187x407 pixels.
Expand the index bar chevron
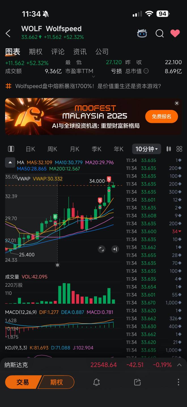[179, 365]
